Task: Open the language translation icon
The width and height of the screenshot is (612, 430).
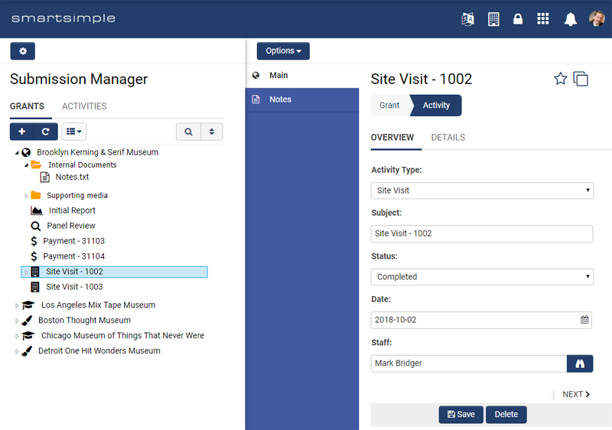Action: pos(467,18)
